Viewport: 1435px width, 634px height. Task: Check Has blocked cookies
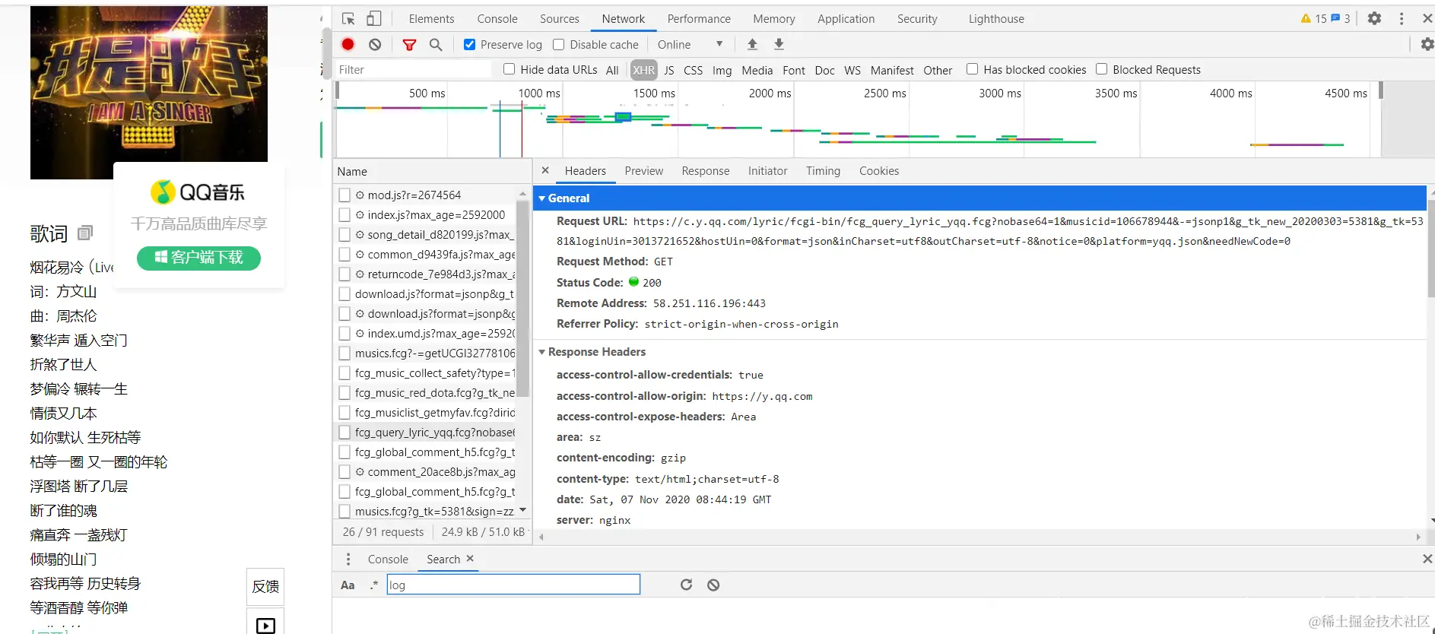pyautogui.click(x=972, y=69)
